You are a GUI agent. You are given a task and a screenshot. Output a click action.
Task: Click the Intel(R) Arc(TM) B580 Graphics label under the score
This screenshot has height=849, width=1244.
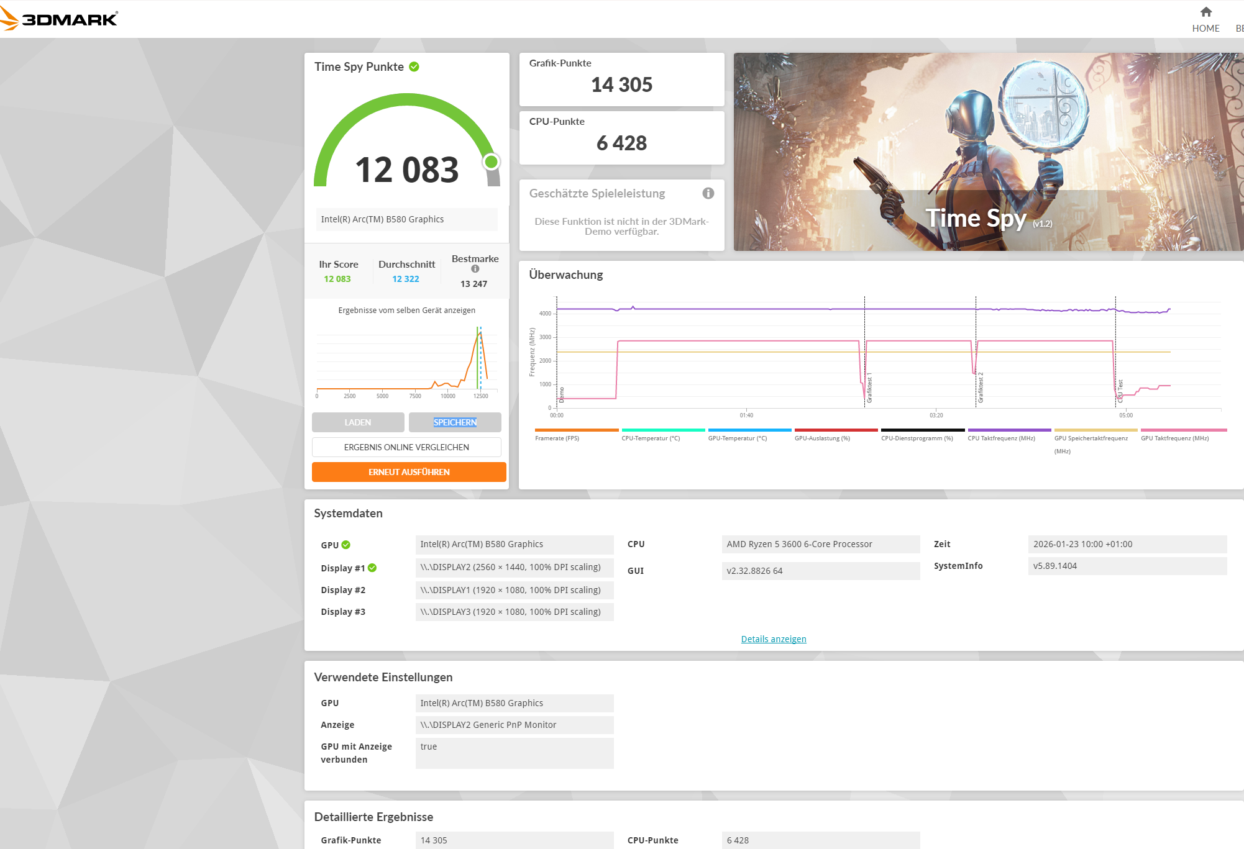[407, 219]
